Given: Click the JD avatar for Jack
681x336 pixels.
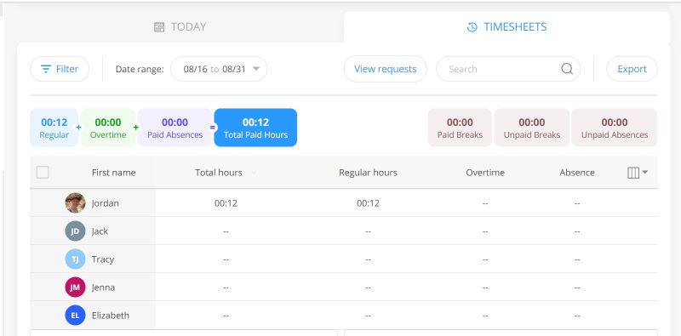Looking at the screenshot, I should point(75,231).
